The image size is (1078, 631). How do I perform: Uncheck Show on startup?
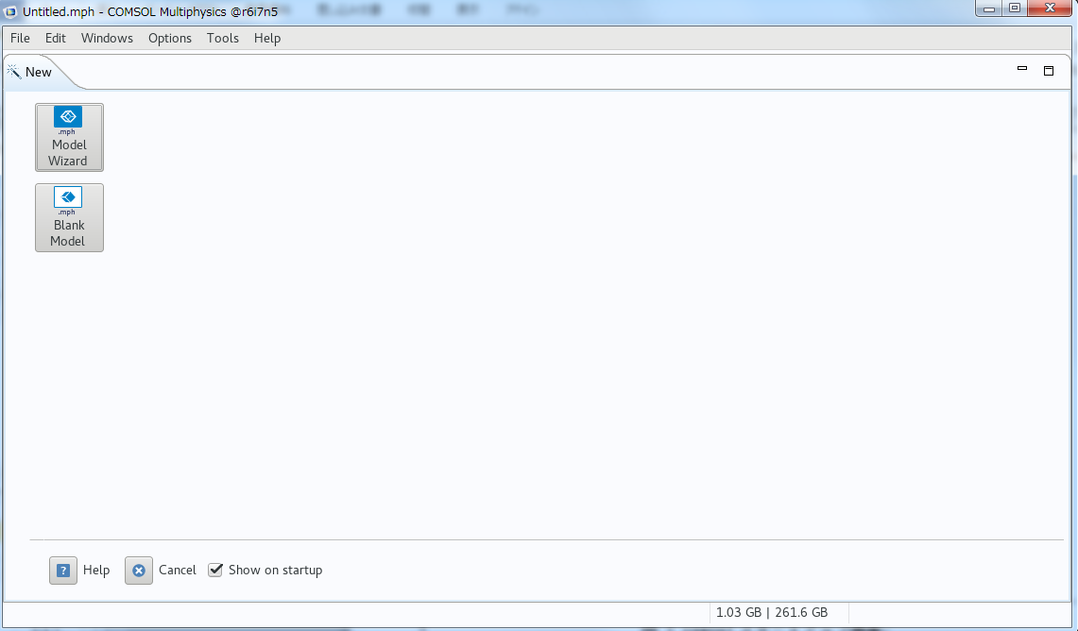tap(215, 570)
